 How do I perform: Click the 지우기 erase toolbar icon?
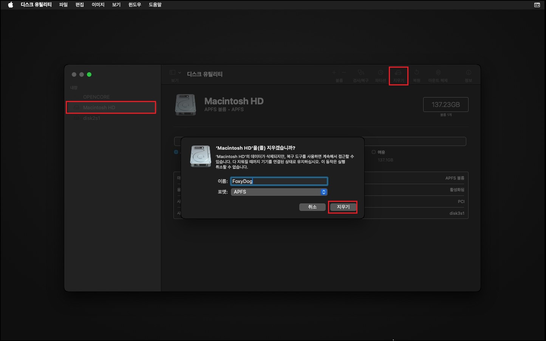[x=398, y=72]
